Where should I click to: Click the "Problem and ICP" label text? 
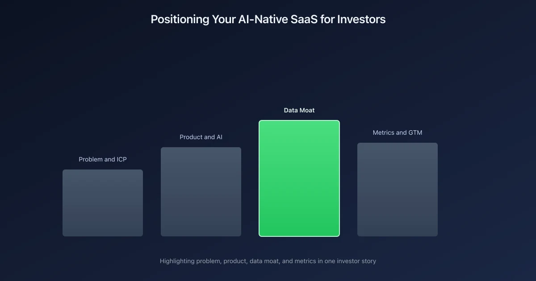click(x=103, y=159)
